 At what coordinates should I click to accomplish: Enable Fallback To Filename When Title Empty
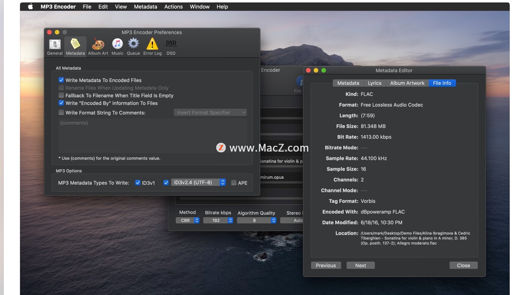point(61,95)
